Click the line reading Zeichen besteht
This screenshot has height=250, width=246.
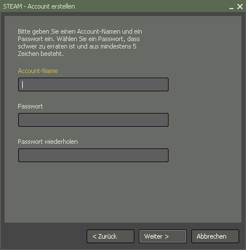tap(40, 54)
